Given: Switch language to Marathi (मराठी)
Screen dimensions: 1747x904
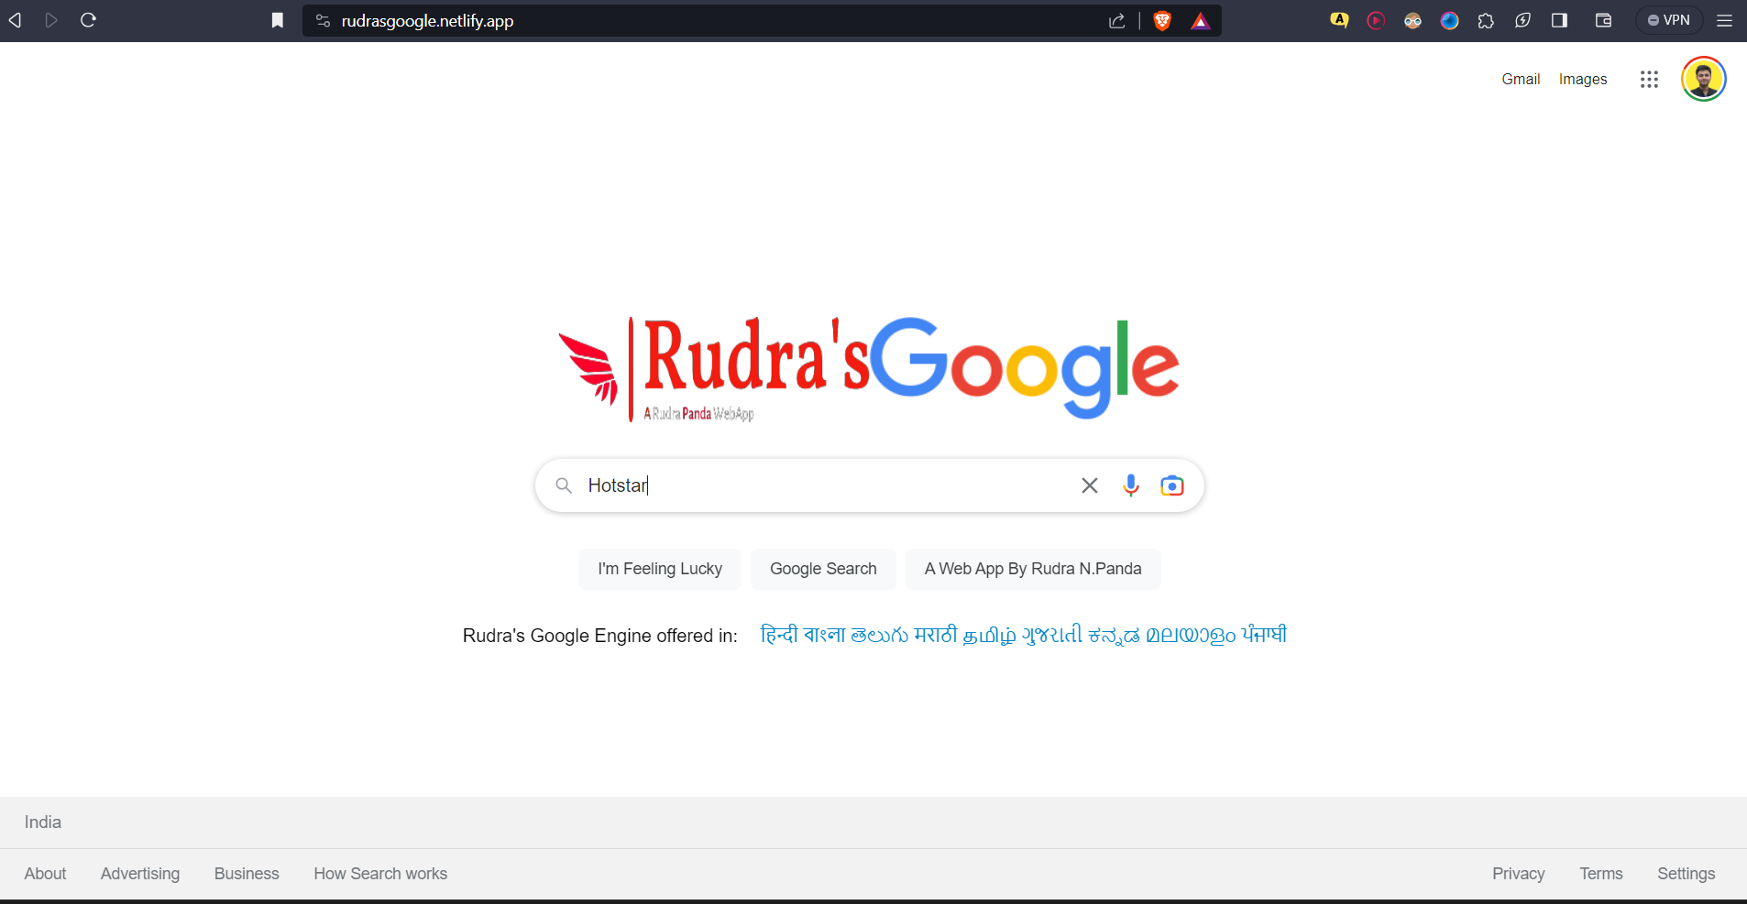Looking at the screenshot, I should (936, 635).
